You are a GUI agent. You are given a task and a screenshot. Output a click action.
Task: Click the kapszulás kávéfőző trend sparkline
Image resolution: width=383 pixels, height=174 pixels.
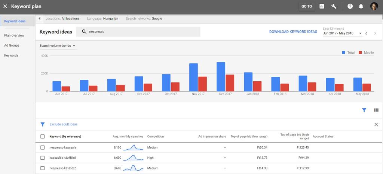pyautogui.click(x=133, y=158)
